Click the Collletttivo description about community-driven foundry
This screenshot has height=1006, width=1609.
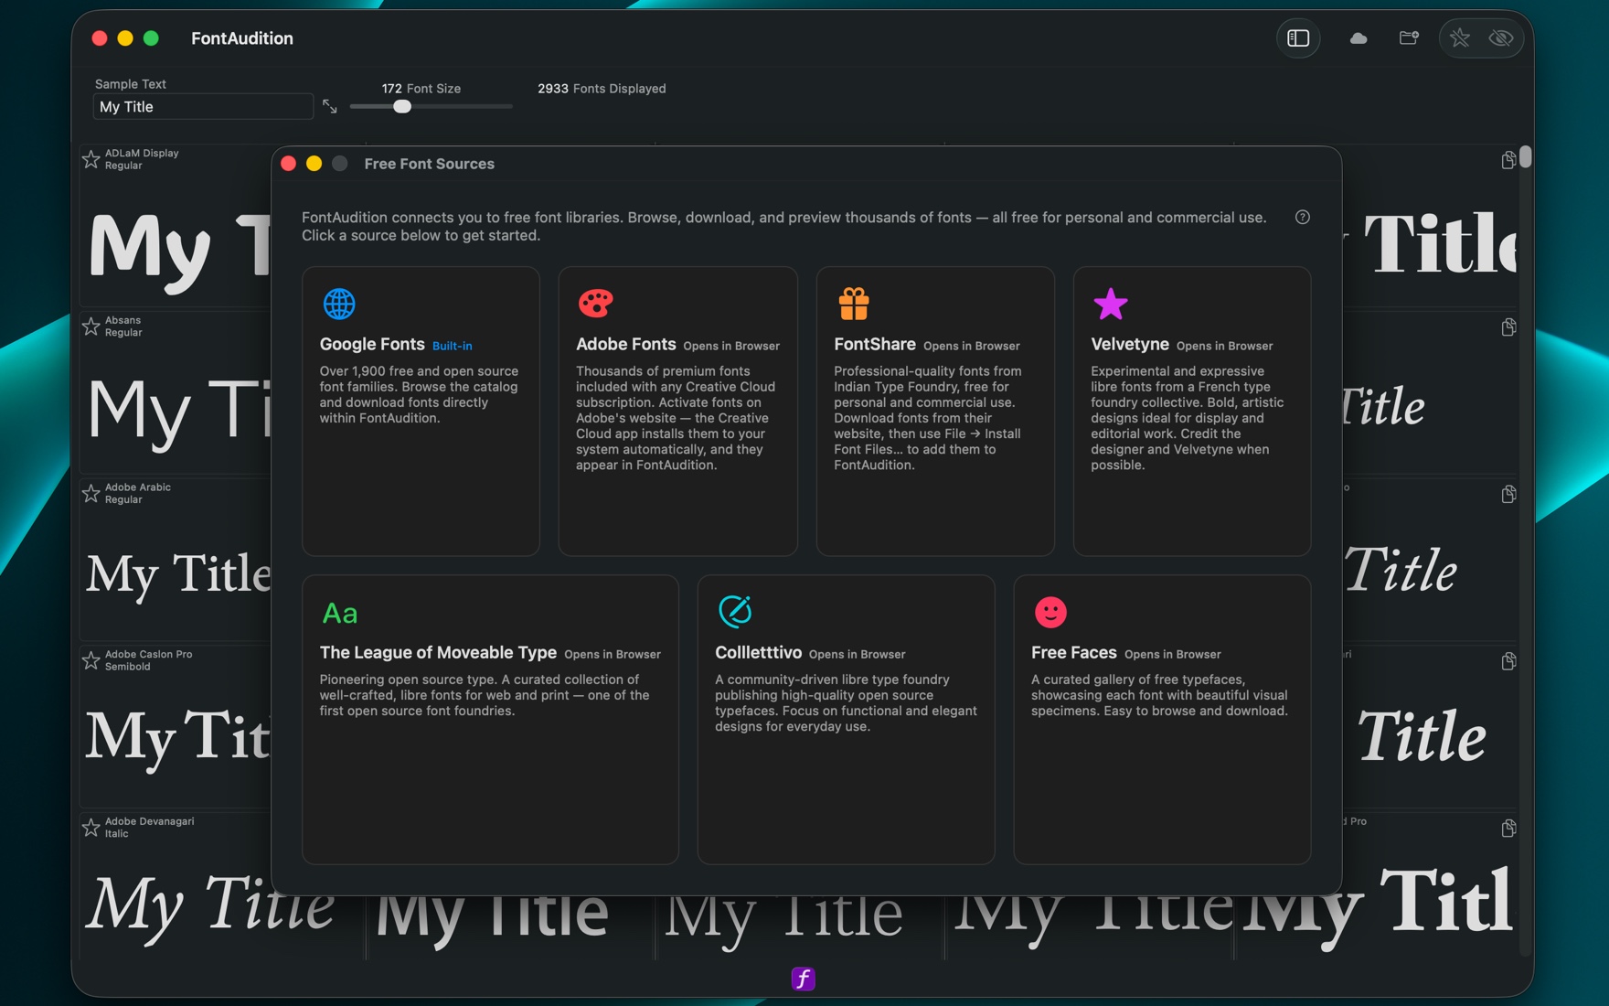tap(846, 703)
